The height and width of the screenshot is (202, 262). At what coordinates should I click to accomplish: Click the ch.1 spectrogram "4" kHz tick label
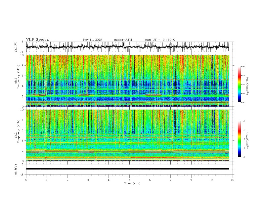(23, 86)
